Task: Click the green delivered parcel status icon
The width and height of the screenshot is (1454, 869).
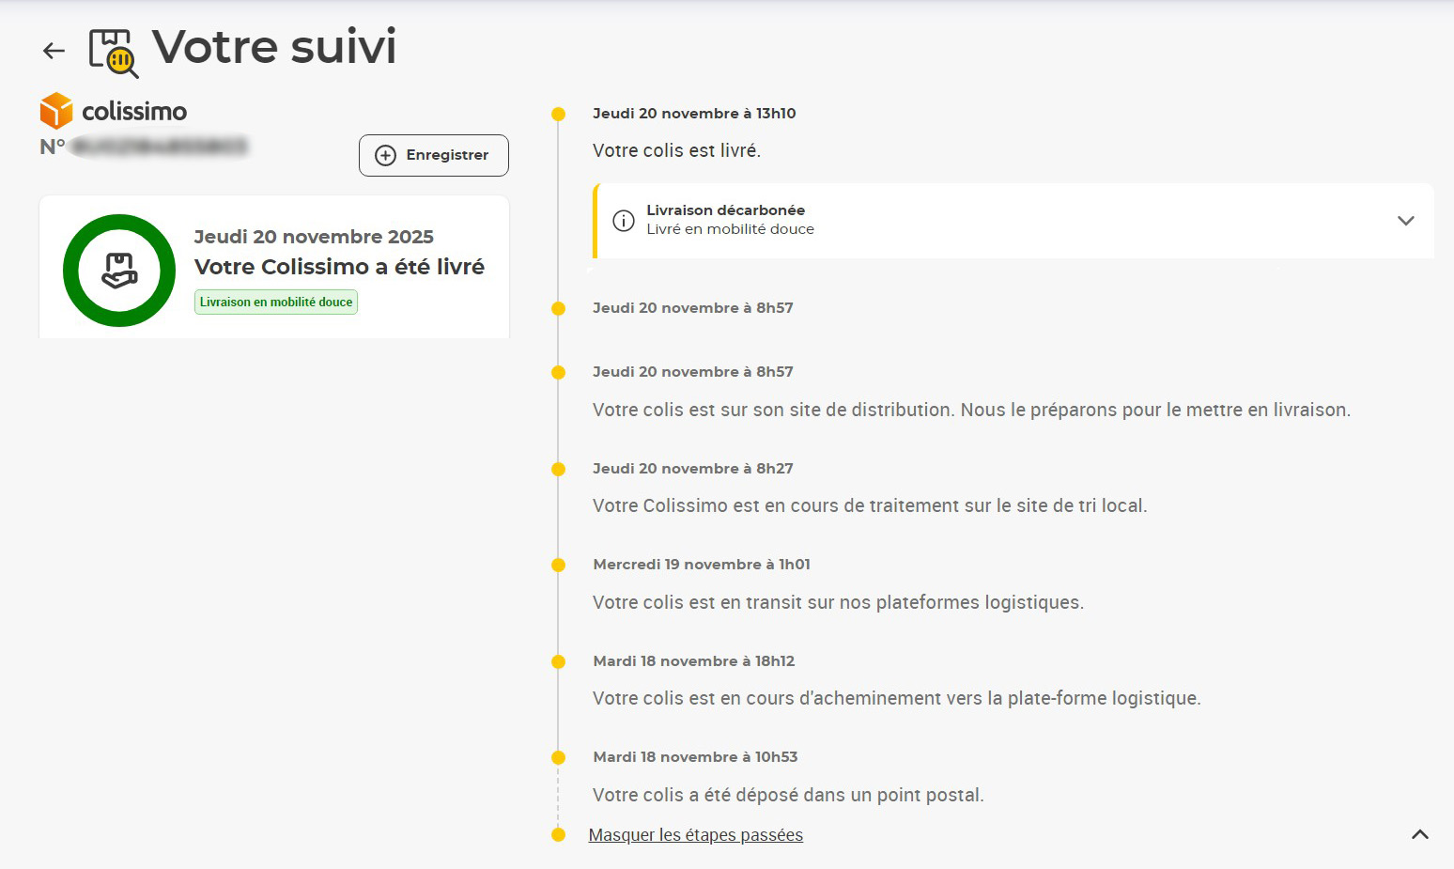Action: [119, 271]
